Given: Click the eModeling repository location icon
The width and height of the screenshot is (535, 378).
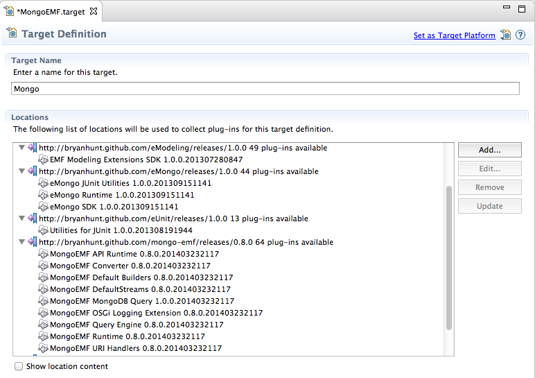Looking at the screenshot, I should click(x=32, y=148).
